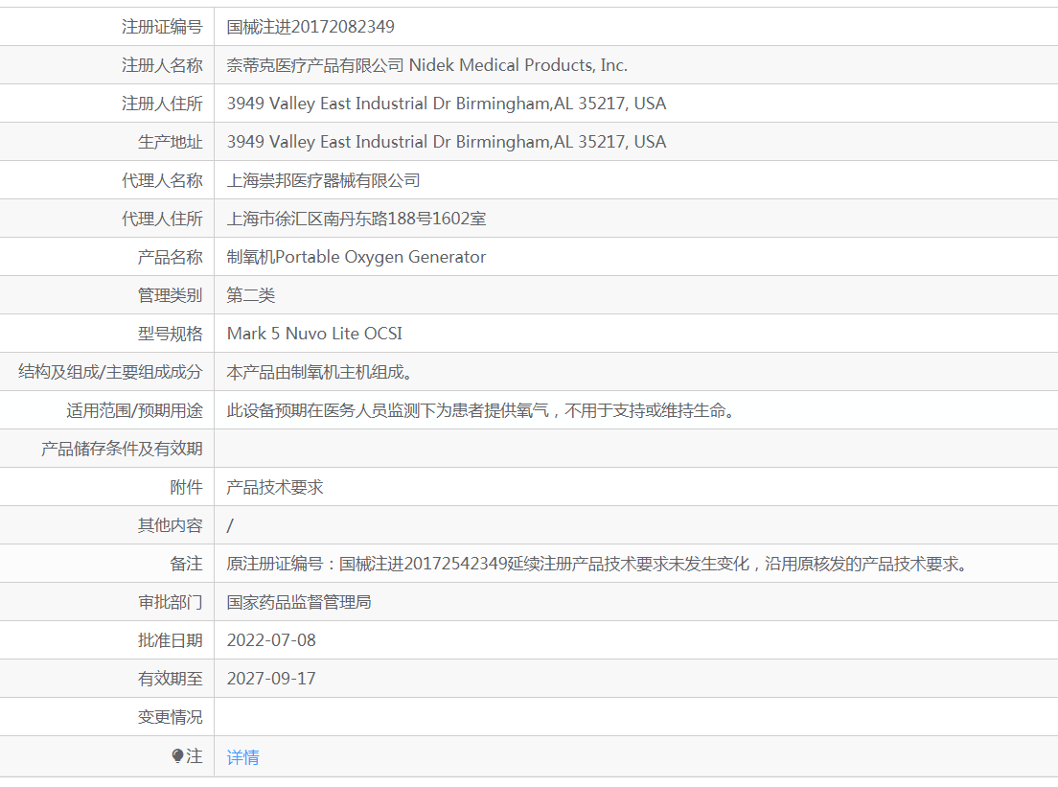Select the intended use description text
Viewport: 1058px width, 787px height.
pyautogui.click(x=481, y=410)
